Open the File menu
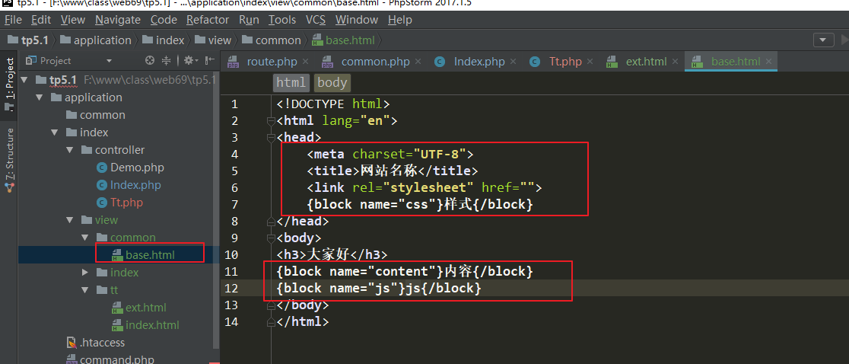 (13, 20)
